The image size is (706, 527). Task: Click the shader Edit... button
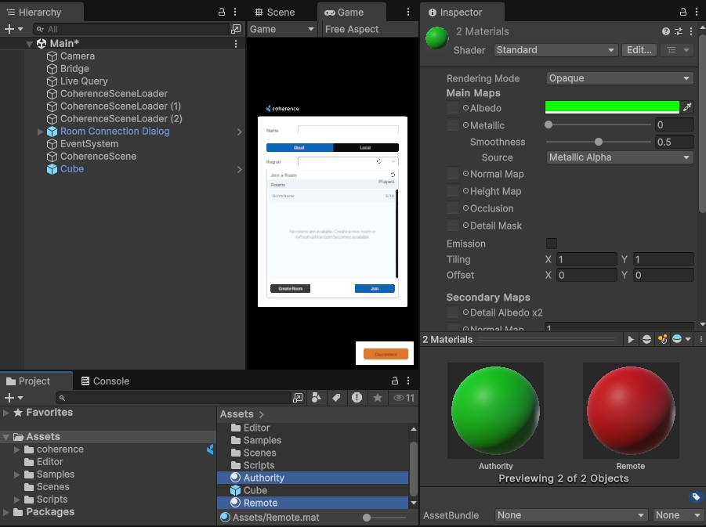[639, 50]
